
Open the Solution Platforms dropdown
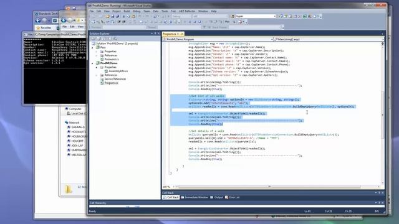pyautogui.click(x=210, y=16)
